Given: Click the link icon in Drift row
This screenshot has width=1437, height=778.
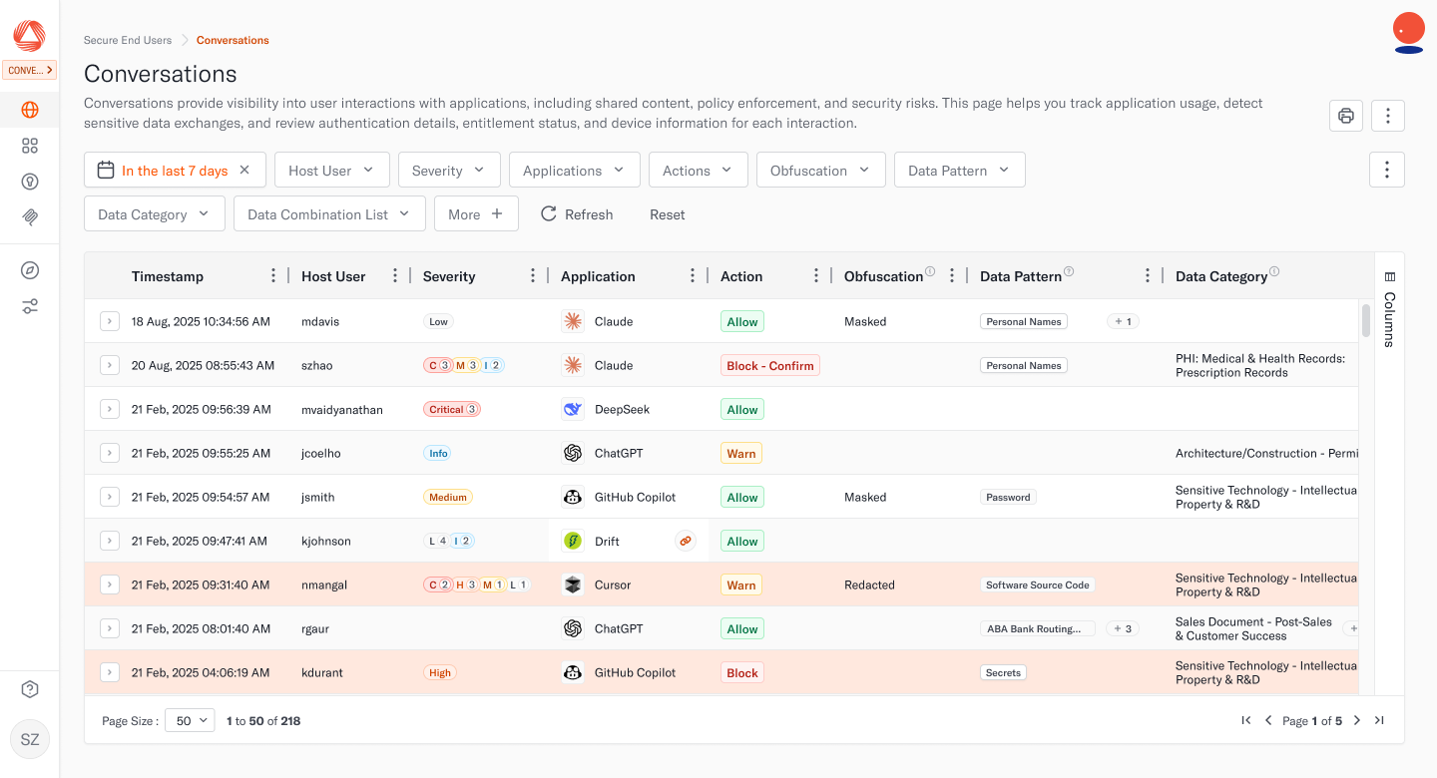Looking at the screenshot, I should pos(686,541).
